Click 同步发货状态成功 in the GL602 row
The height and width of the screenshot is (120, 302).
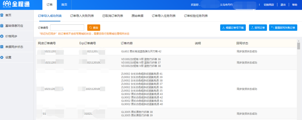(247, 52)
